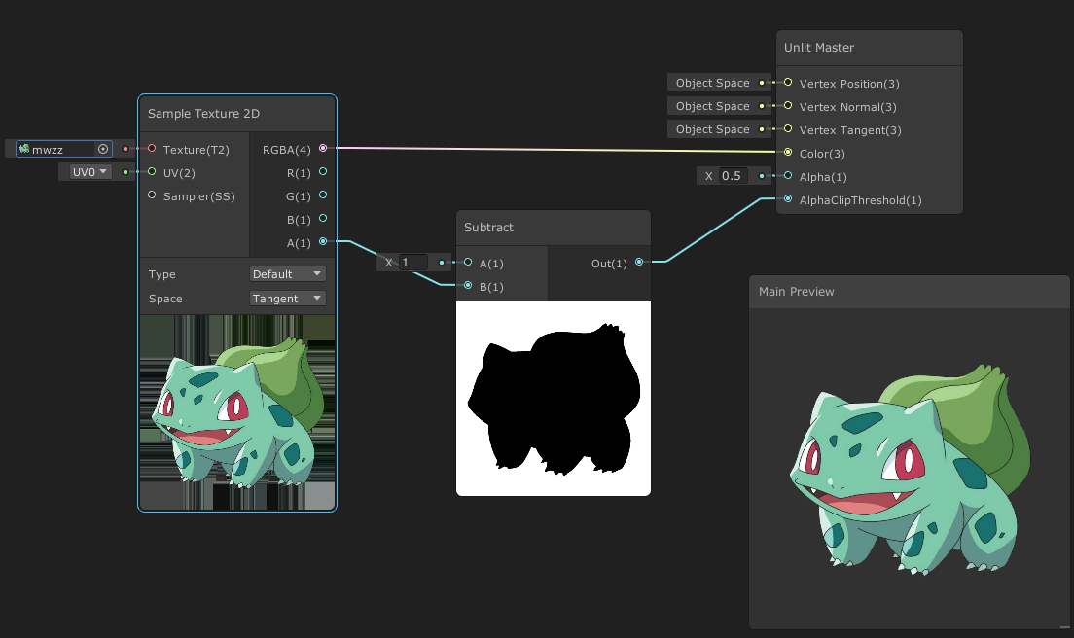Click the Main Preview panel header
The width and height of the screenshot is (1074, 638).
pyautogui.click(x=909, y=292)
